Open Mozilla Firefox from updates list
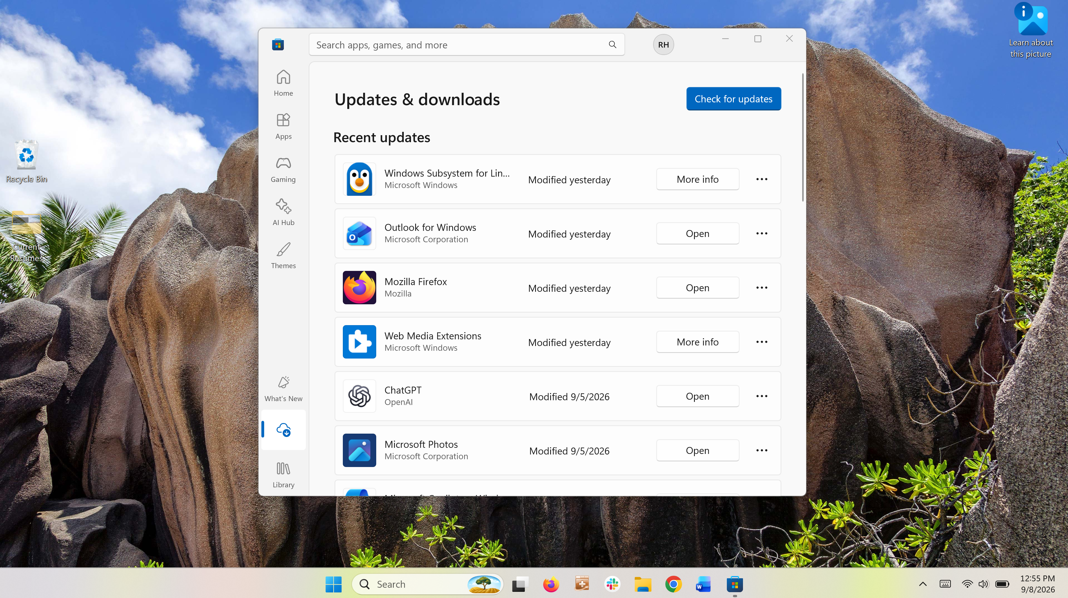The height and width of the screenshot is (598, 1068). coord(697,288)
